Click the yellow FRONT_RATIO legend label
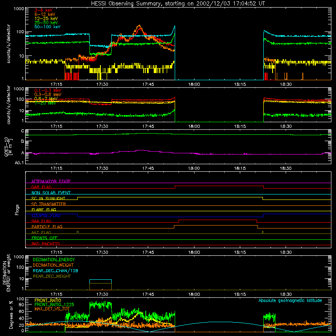This screenshot has width=336, height=336. (x=48, y=300)
